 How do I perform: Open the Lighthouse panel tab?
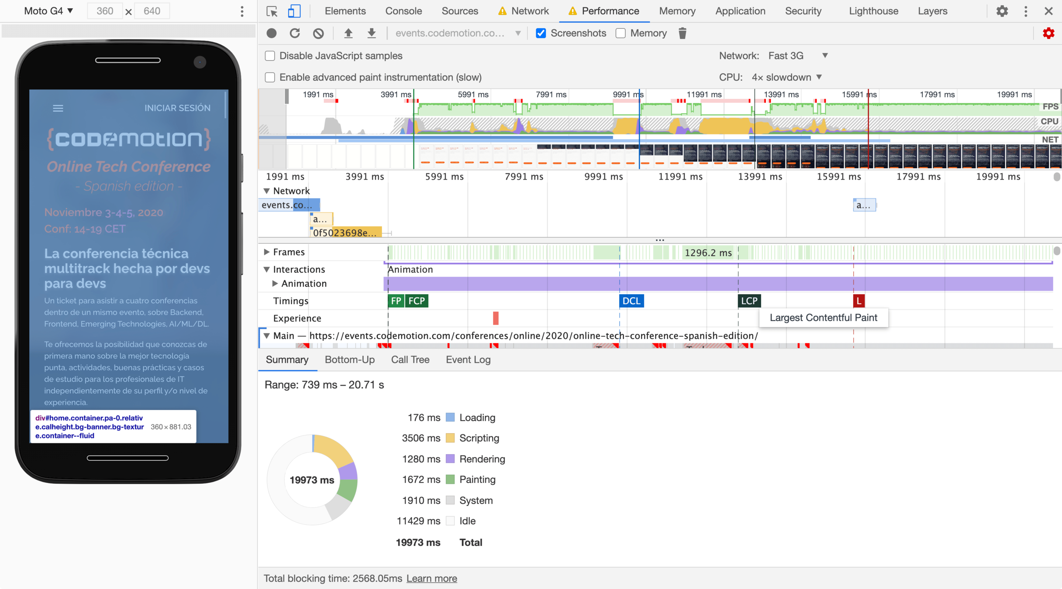pos(873,11)
